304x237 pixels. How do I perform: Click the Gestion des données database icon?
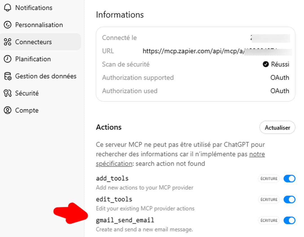tap(8, 76)
